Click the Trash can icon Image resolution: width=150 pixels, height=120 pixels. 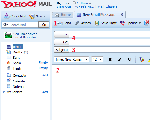[x=9, y=68]
